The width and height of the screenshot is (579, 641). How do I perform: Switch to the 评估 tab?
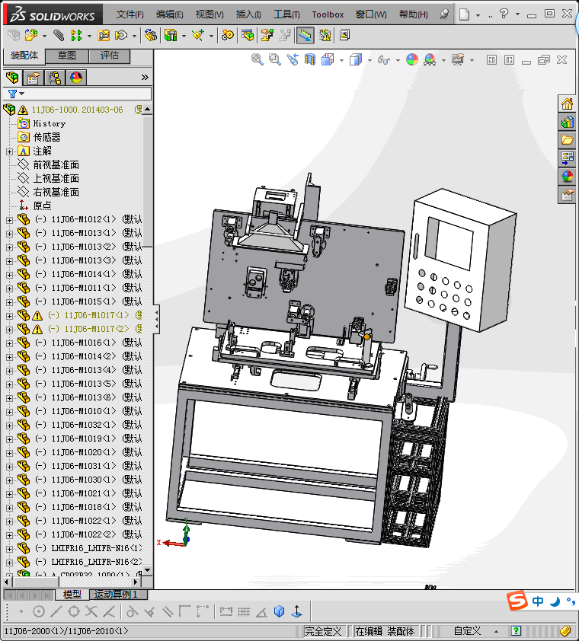[110, 56]
